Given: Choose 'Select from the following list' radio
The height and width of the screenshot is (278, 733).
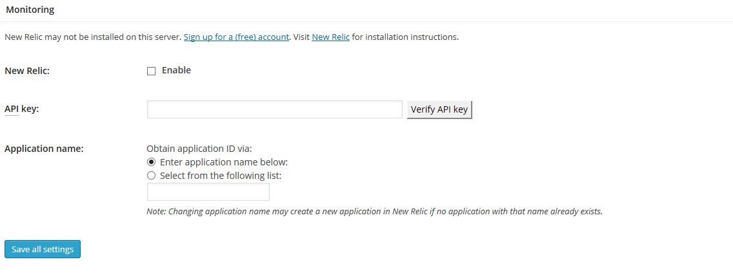Looking at the screenshot, I should (151, 176).
